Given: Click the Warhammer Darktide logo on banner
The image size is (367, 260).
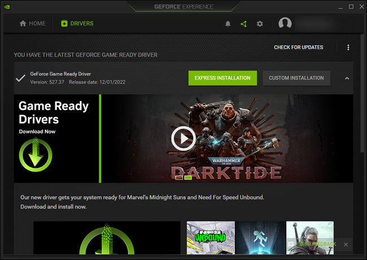Looking at the screenshot, I should click(226, 170).
